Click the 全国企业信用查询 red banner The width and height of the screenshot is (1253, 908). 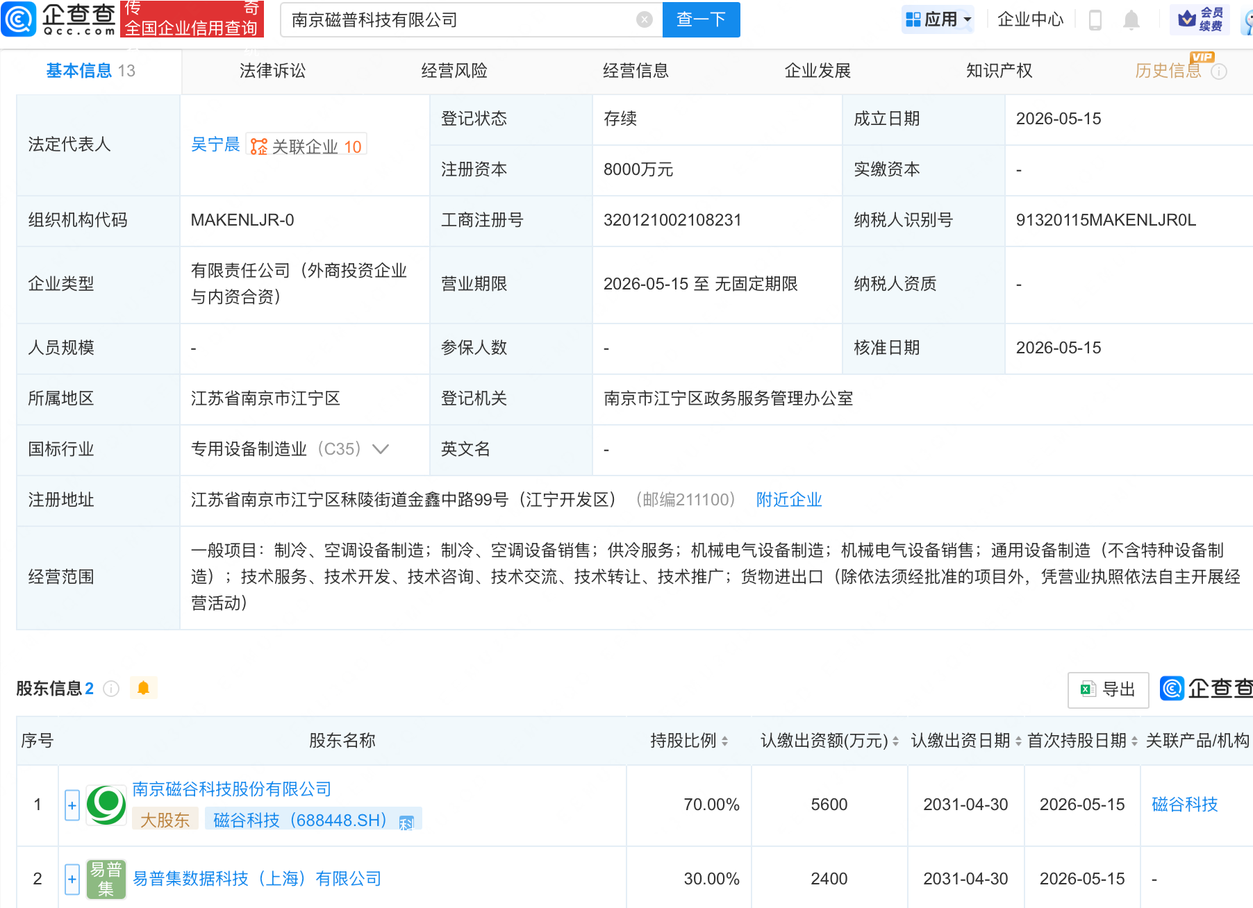point(192,19)
